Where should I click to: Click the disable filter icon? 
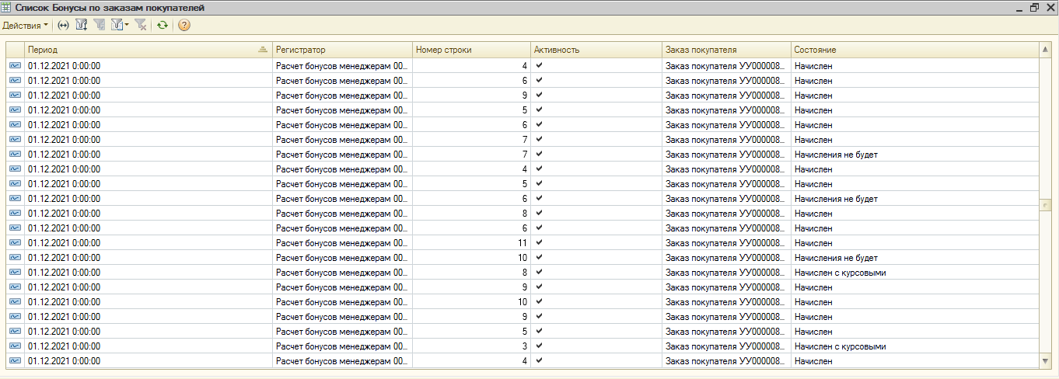[x=141, y=25]
